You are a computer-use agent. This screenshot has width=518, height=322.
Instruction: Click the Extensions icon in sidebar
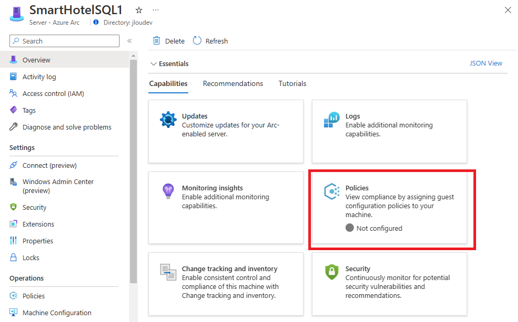click(13, 224)
